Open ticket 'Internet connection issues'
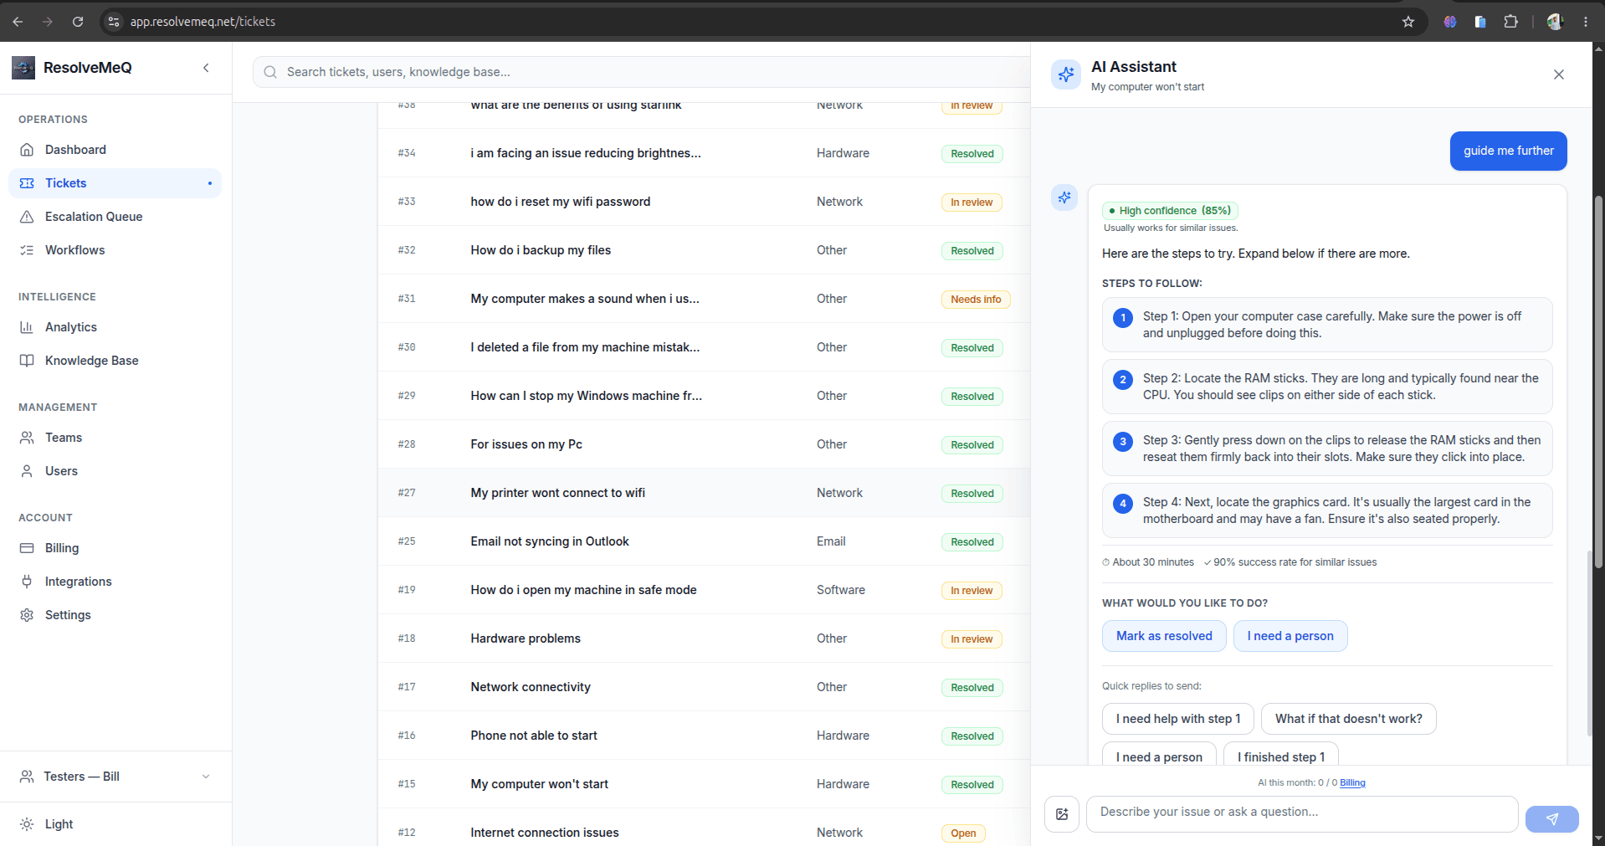 point(545,833)
